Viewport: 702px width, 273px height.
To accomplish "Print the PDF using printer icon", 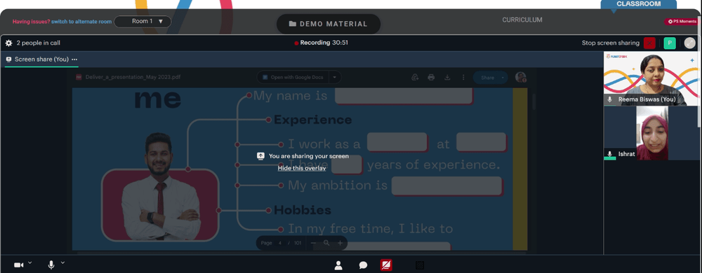I will 431,77.
